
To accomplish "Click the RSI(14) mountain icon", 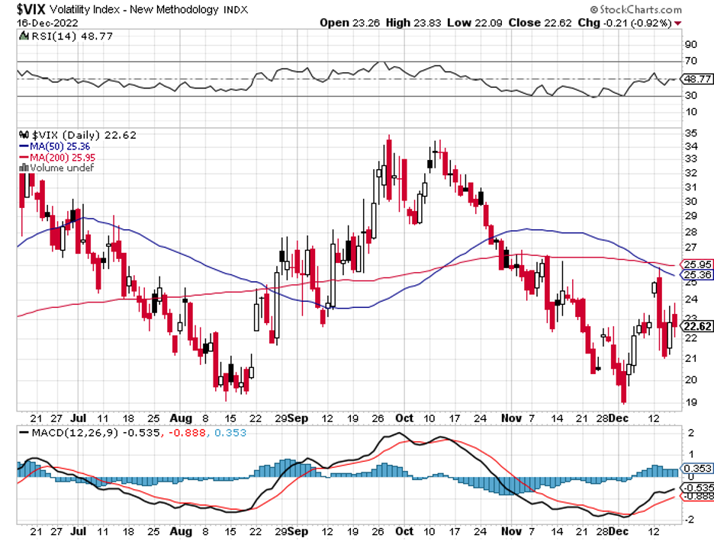I will (24, 36).
